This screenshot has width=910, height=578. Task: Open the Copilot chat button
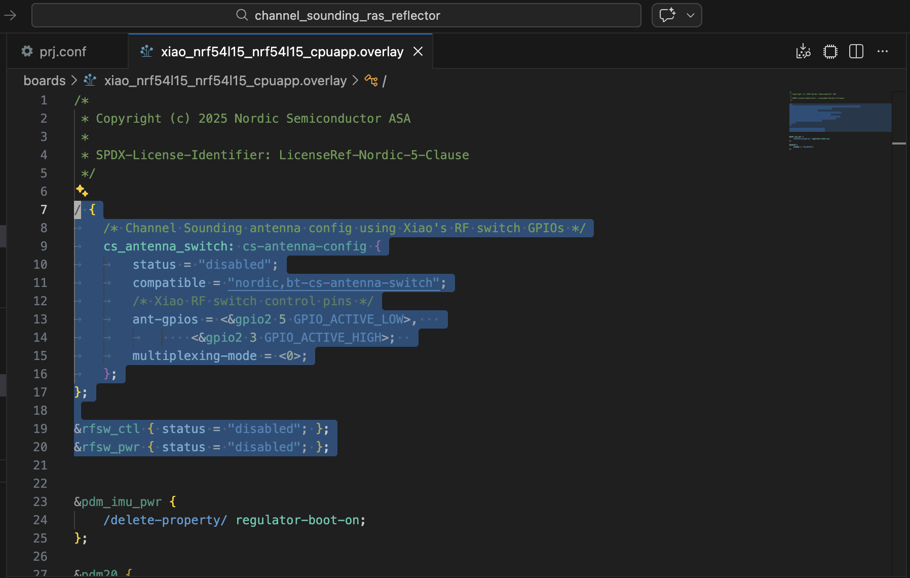[x=667, y=15]
